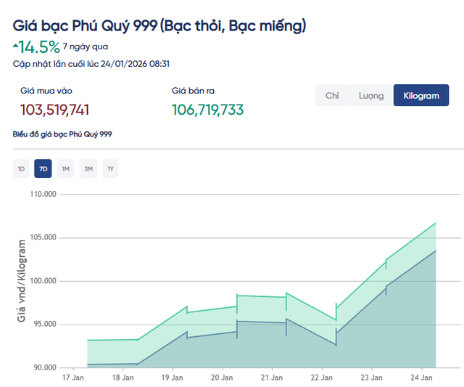The image size is (464, 387).
Task: Click the buy price 103,519,741
Action: point(55,110)
